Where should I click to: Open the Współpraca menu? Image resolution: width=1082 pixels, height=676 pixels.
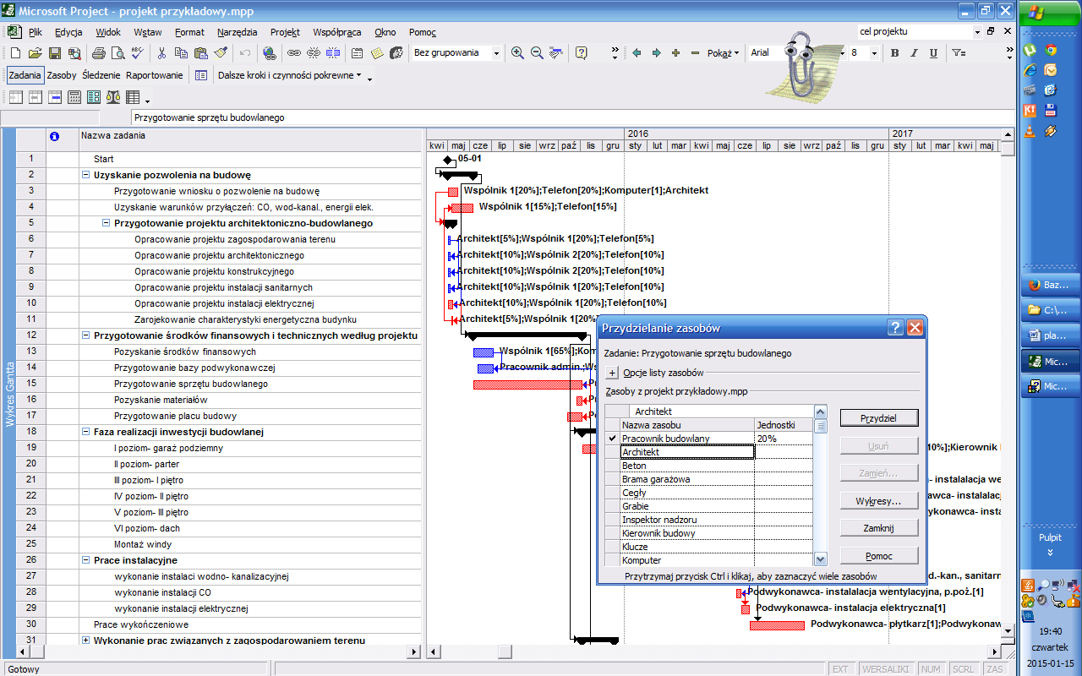(x=337, y=32)
